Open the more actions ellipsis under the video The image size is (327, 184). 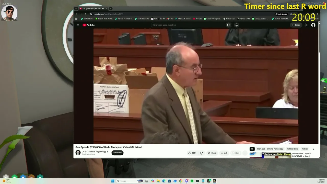coord(245,153)
